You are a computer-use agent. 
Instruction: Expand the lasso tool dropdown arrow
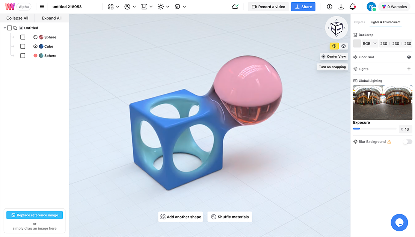[184, 7]
